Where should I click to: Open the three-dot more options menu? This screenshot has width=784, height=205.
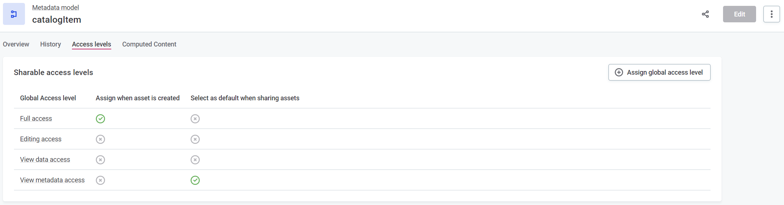coord(771,14)
